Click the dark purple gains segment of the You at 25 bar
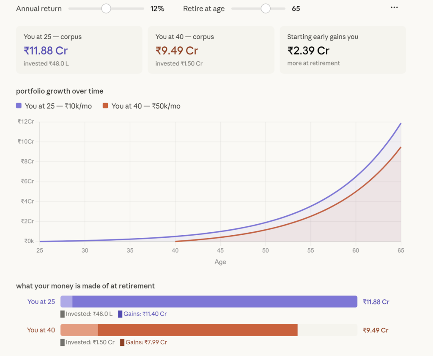Image resolution: width=433 pixels, height=356 pixels. click(x=215, y=302)
